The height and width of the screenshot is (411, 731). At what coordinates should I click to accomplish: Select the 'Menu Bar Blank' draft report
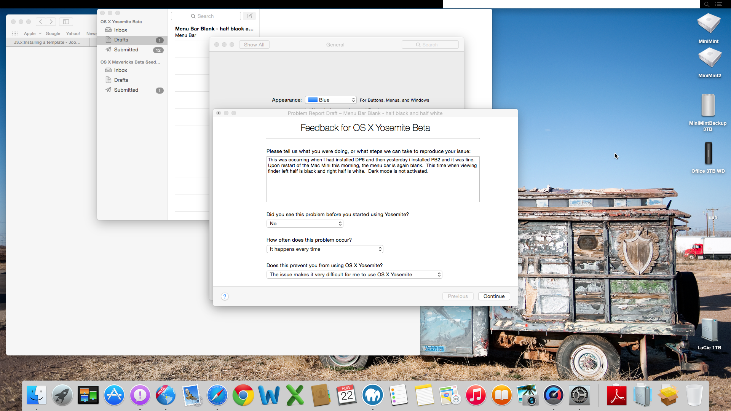pyautogui.click(x=214, y=32)
